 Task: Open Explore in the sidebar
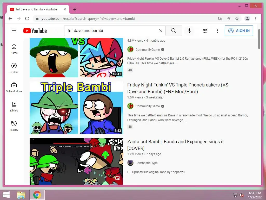point(14,68)
